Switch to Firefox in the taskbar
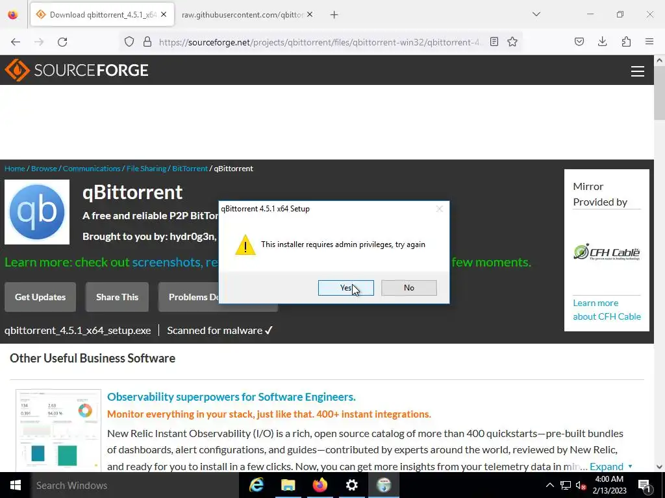Screen dimensions: 665x498 (x=320, y=485)
